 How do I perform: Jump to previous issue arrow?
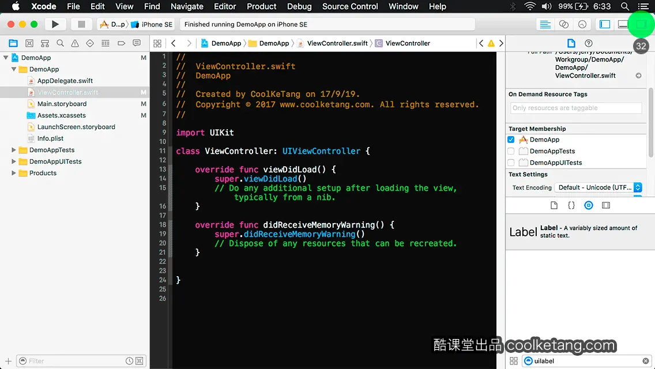(481, 43)
